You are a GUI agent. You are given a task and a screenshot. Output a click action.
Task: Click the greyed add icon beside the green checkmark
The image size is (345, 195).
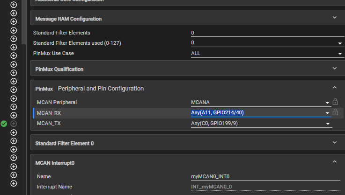click(x=14, y=124)
